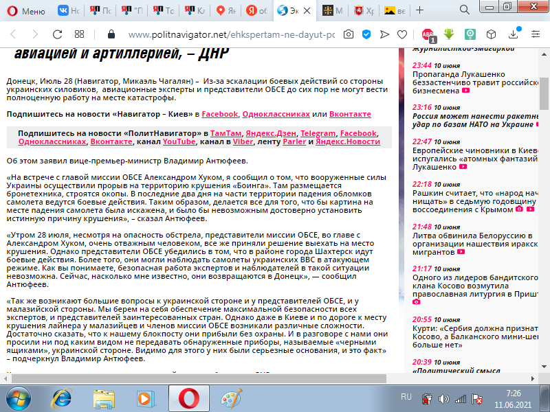Screen dimensions: 550x412
Task: Open the Windows Start menu
Action: tap(19, 399)
